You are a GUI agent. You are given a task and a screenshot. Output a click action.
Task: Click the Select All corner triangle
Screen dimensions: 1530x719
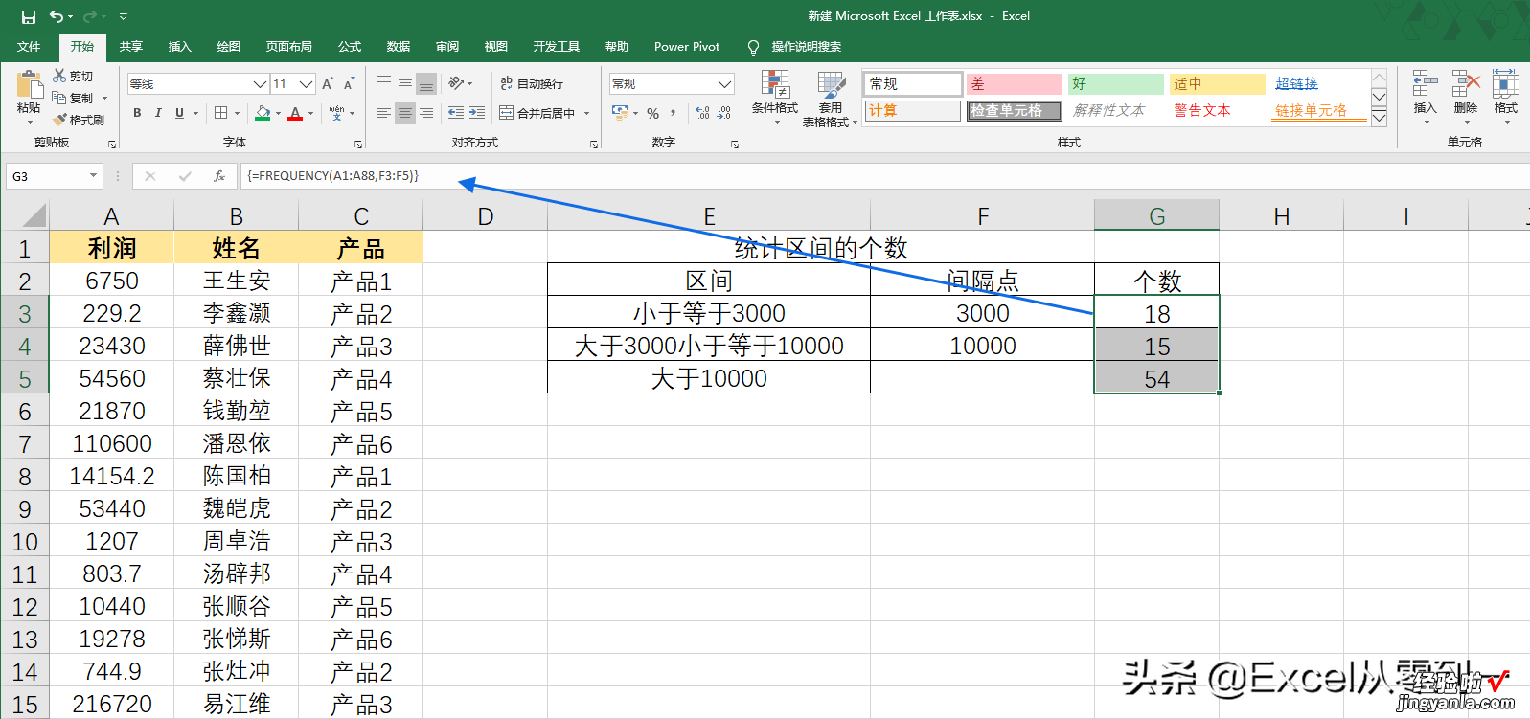pos(34,215)
